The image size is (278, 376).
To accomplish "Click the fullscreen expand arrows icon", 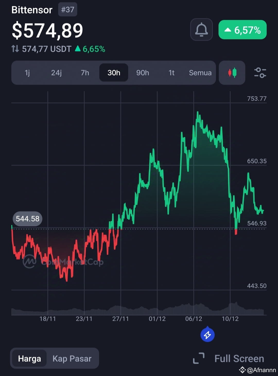I will coord(198,358).
